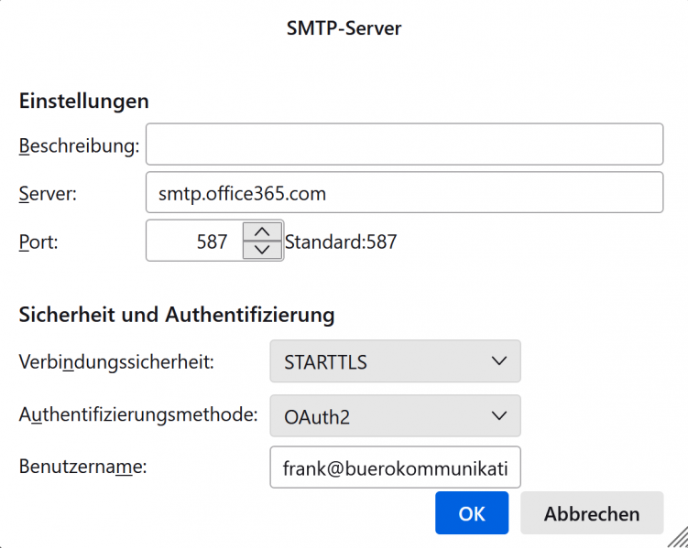
Task: Click the resize grip in dialog corner
Action: (678, 538)
